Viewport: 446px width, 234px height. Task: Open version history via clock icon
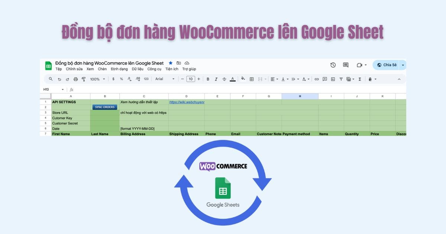[333, 65]
